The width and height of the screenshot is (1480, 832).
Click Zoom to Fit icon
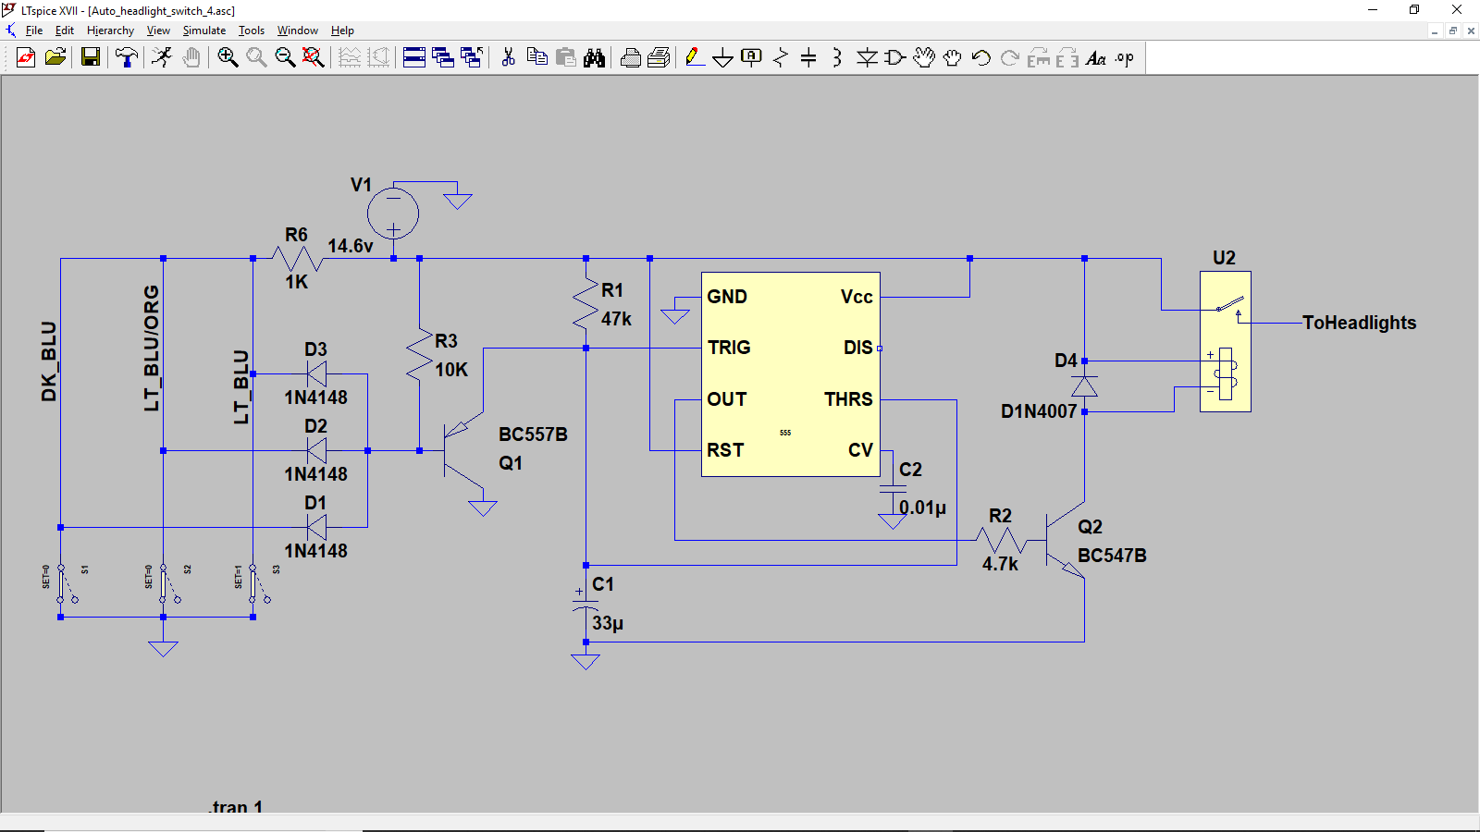pos(314,58)
